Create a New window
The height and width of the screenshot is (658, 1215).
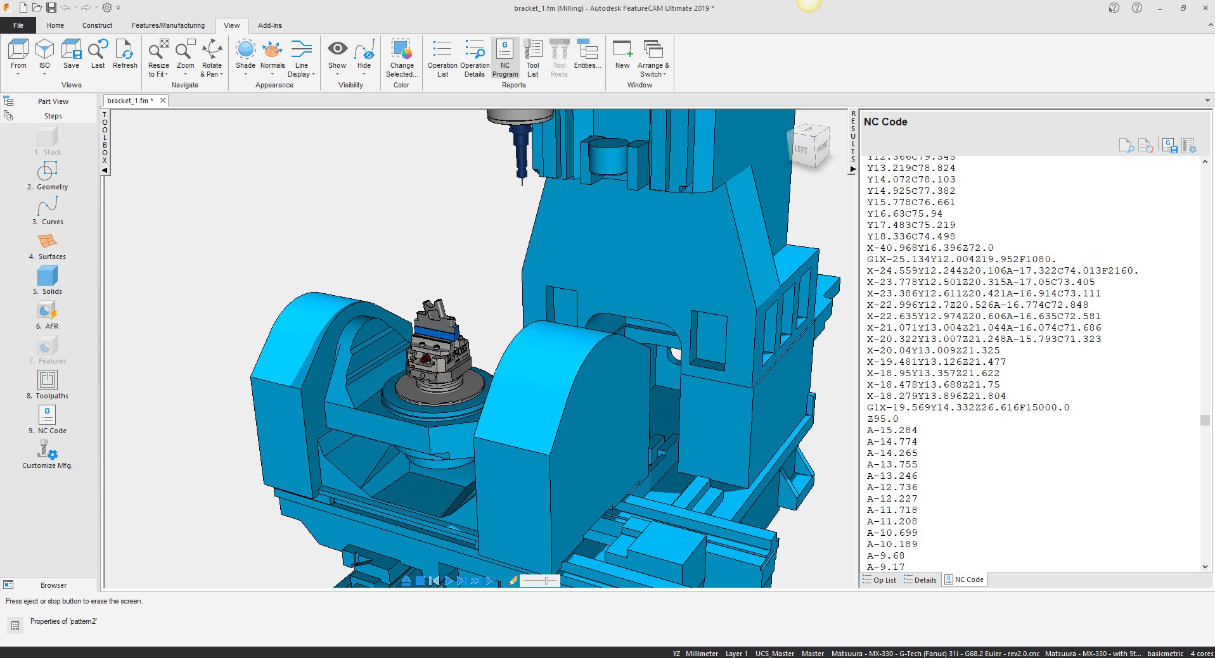[622, 54]
